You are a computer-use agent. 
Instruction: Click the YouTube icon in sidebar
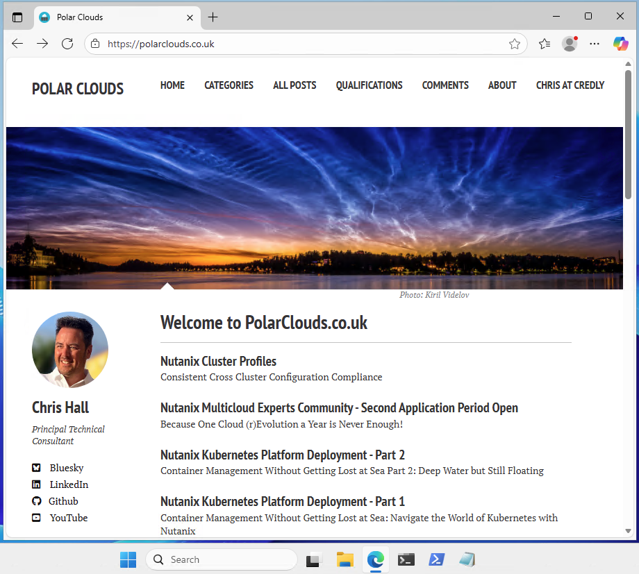click(36, 518)
